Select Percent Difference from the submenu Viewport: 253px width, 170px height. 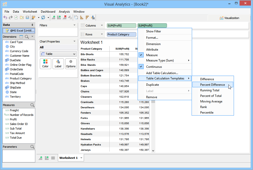[212, 85]
